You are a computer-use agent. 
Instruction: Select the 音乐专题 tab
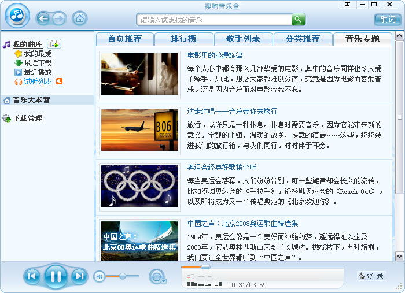363,39
